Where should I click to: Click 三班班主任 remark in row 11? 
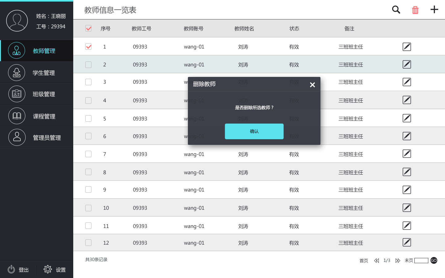click(x=351, y=226)
